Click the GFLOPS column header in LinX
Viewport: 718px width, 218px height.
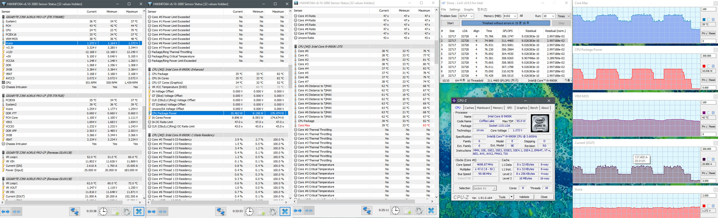(507, 31)
